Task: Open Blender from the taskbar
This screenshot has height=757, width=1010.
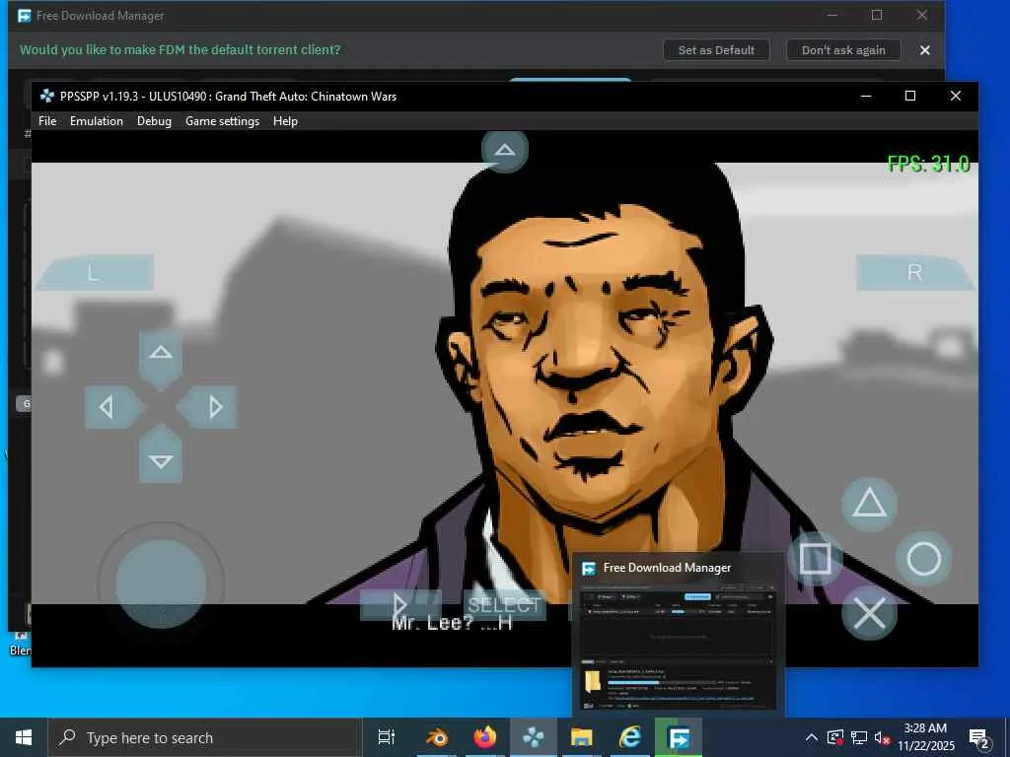Action: point(437,737)
